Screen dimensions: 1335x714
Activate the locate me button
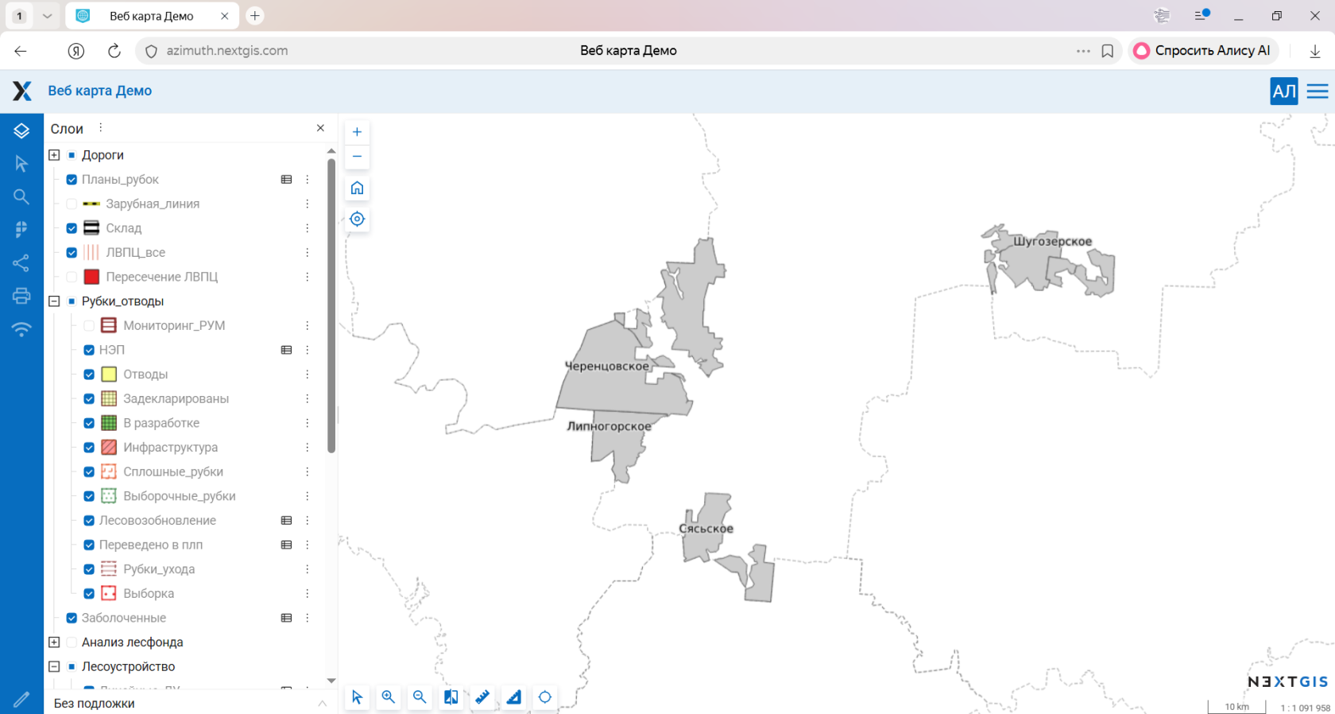(357, 219)
